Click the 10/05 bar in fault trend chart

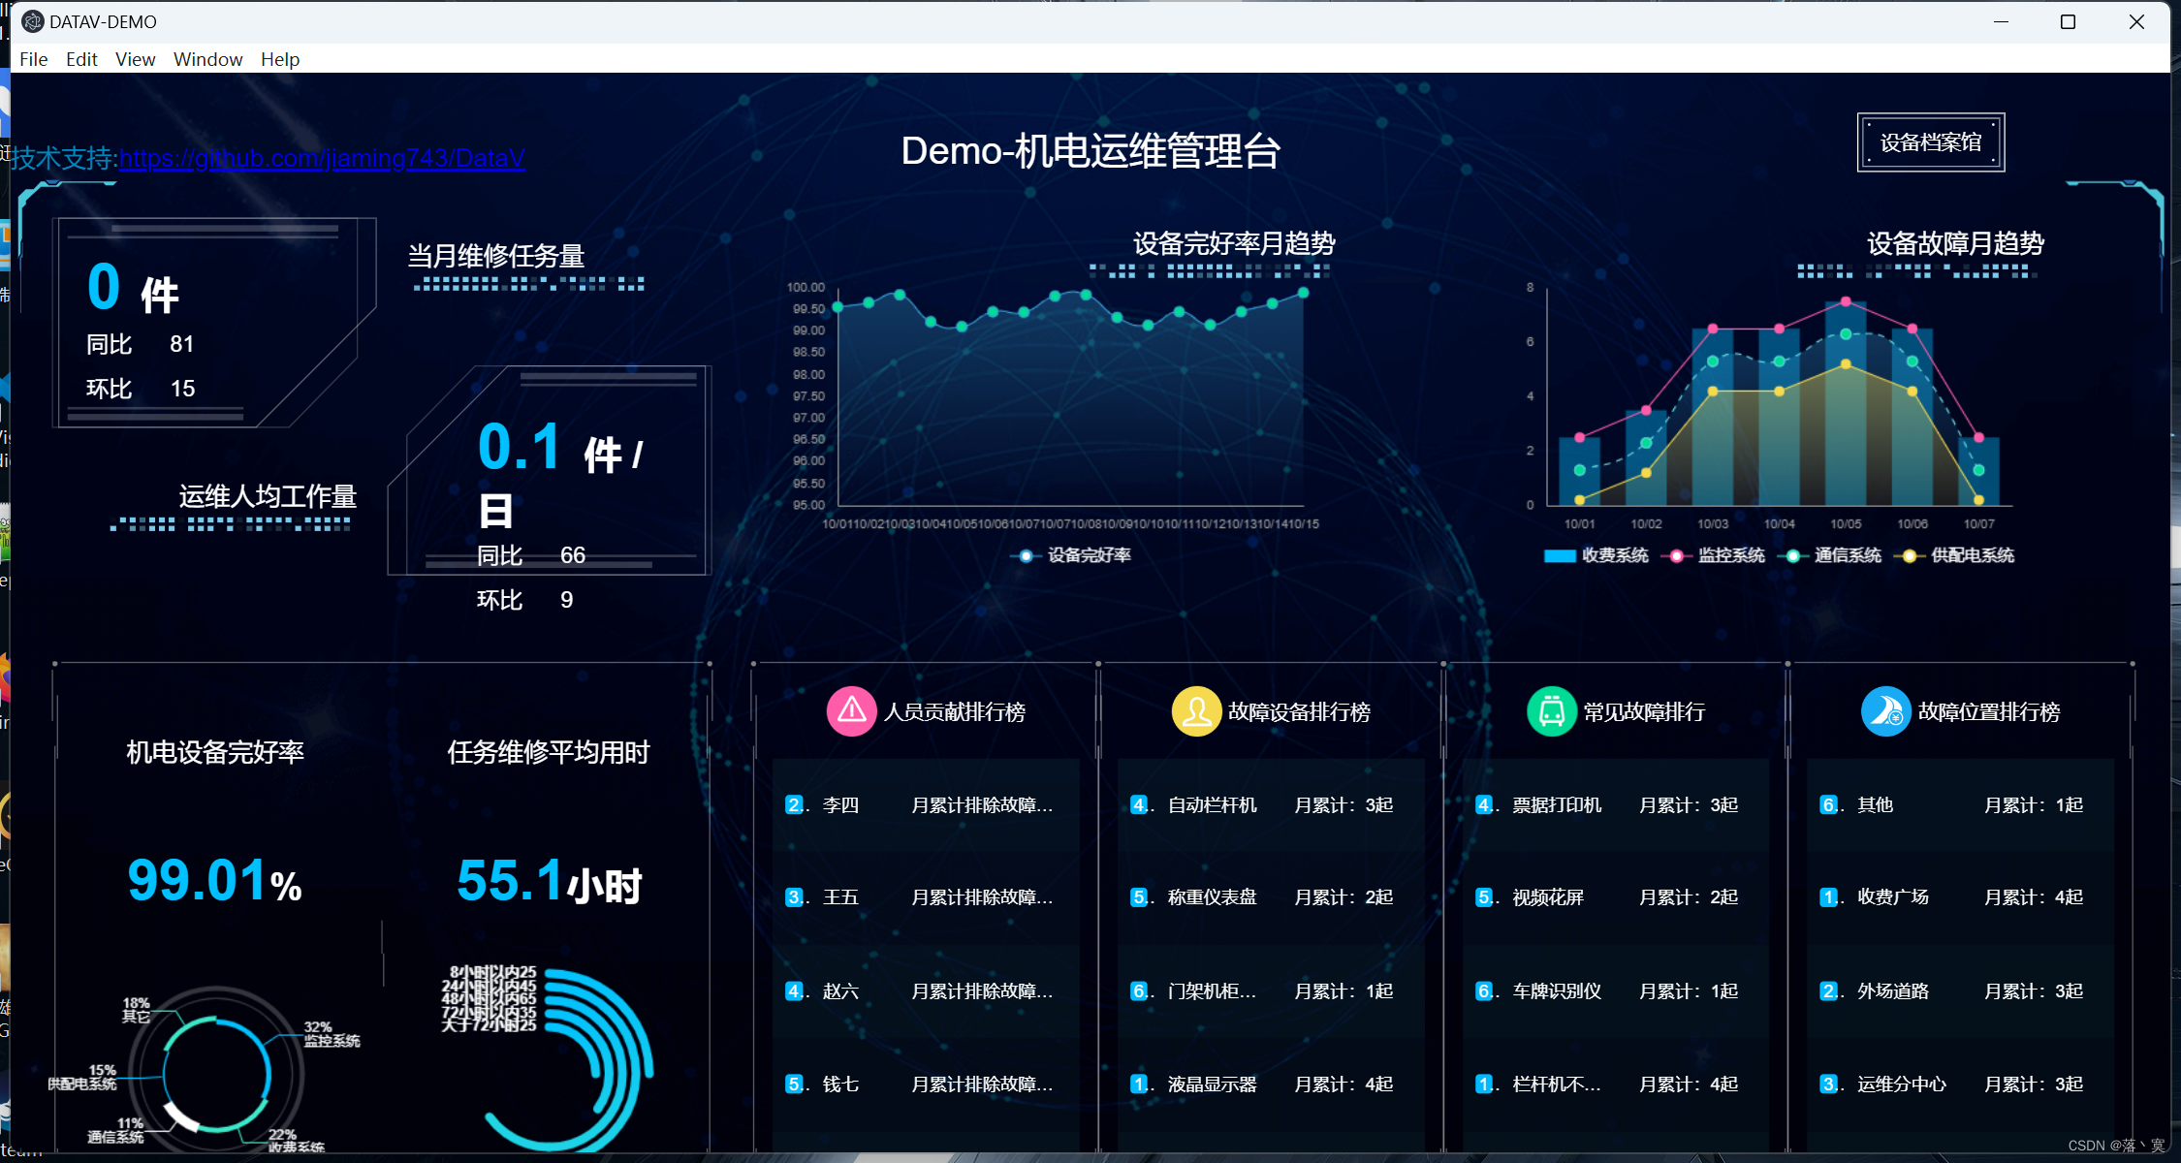1846,403
